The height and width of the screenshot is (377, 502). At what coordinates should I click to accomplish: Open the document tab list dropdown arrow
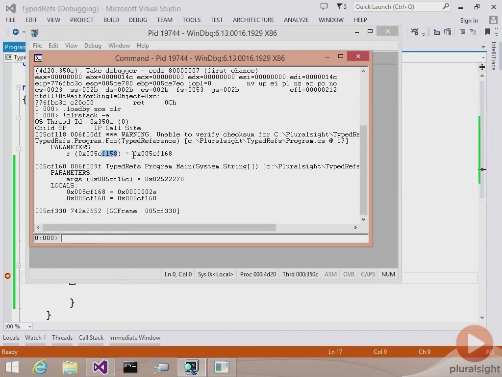(x=483, y=47)
